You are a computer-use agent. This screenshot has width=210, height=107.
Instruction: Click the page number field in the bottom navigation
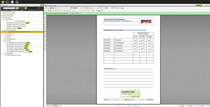126,106
